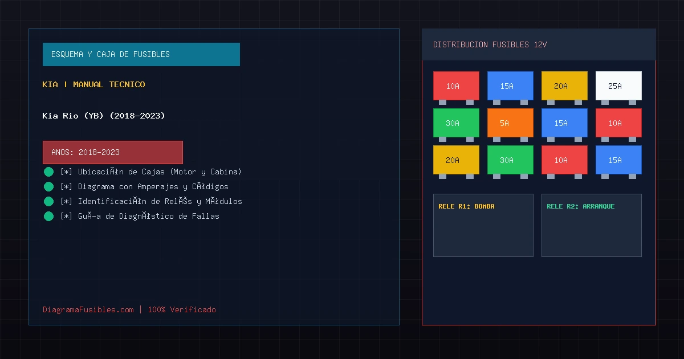Screen dimensions: 684x359
Task: Click the Diagrama con Amperajes line text
Action: [x=144, y=186]
